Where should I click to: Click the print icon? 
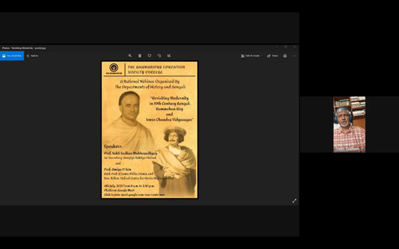click(x=285, y=56)
